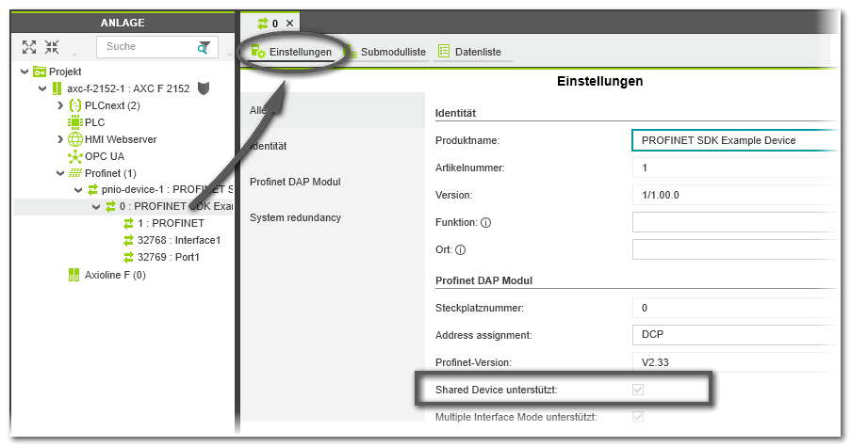Select the Profinet DAP Modul category

pos(295,182)
